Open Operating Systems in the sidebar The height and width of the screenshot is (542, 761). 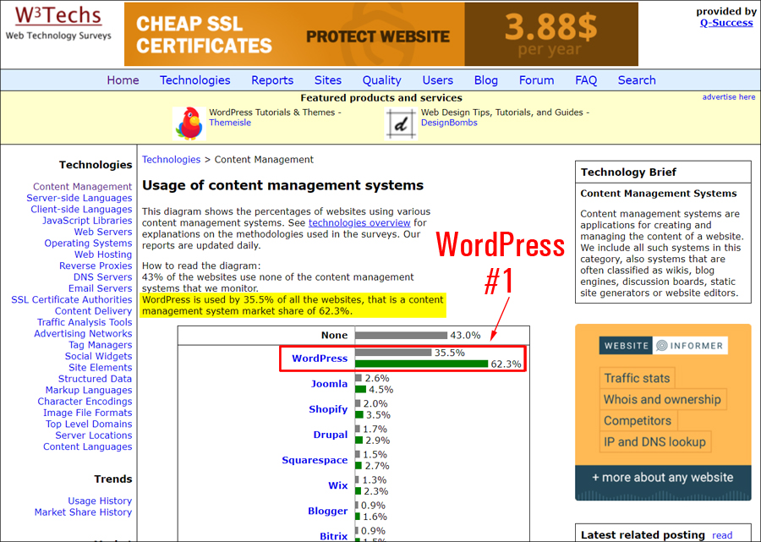tap(88, 244)
